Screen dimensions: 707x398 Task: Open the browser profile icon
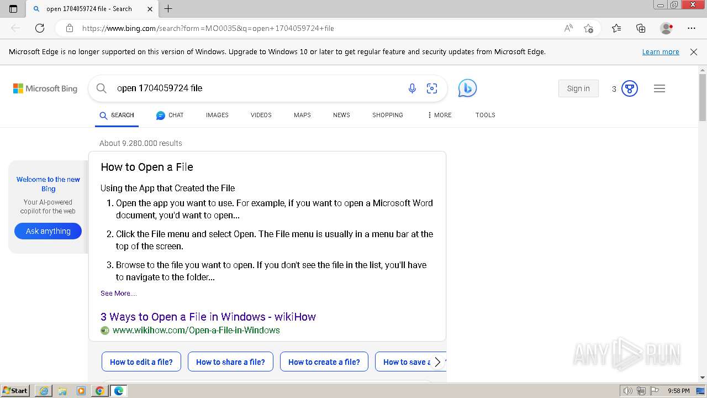[x=667, y=28]
